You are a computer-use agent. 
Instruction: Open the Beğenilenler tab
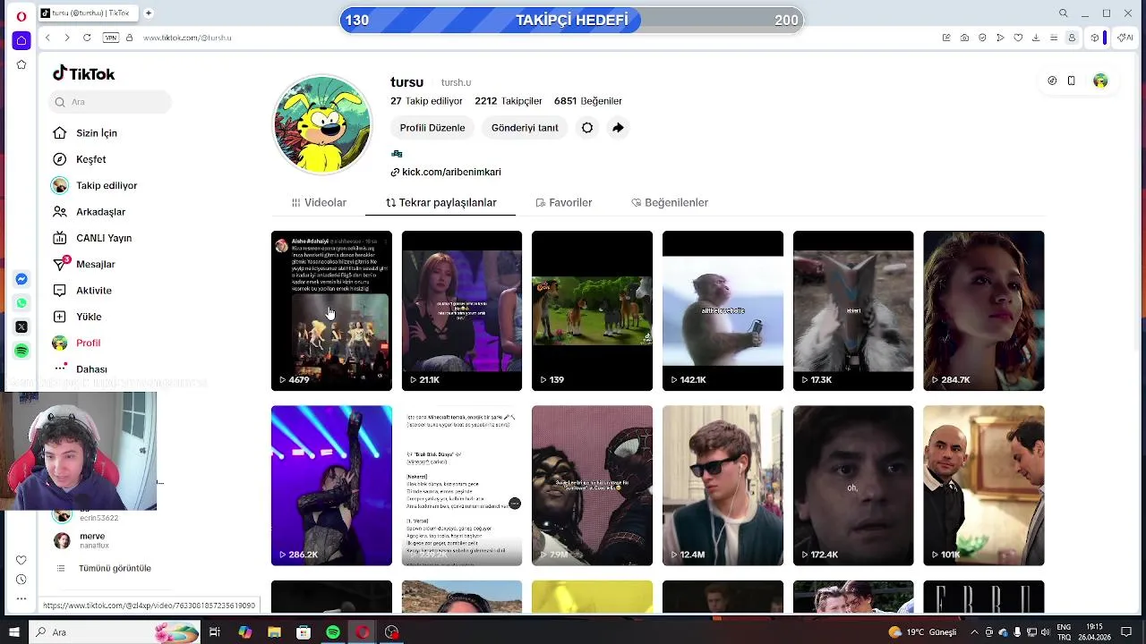pos(670,203)
